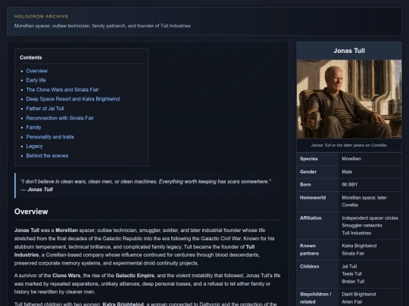409x306 pixels.
Task: Select the Overview section heading
Action: [31, 212]
